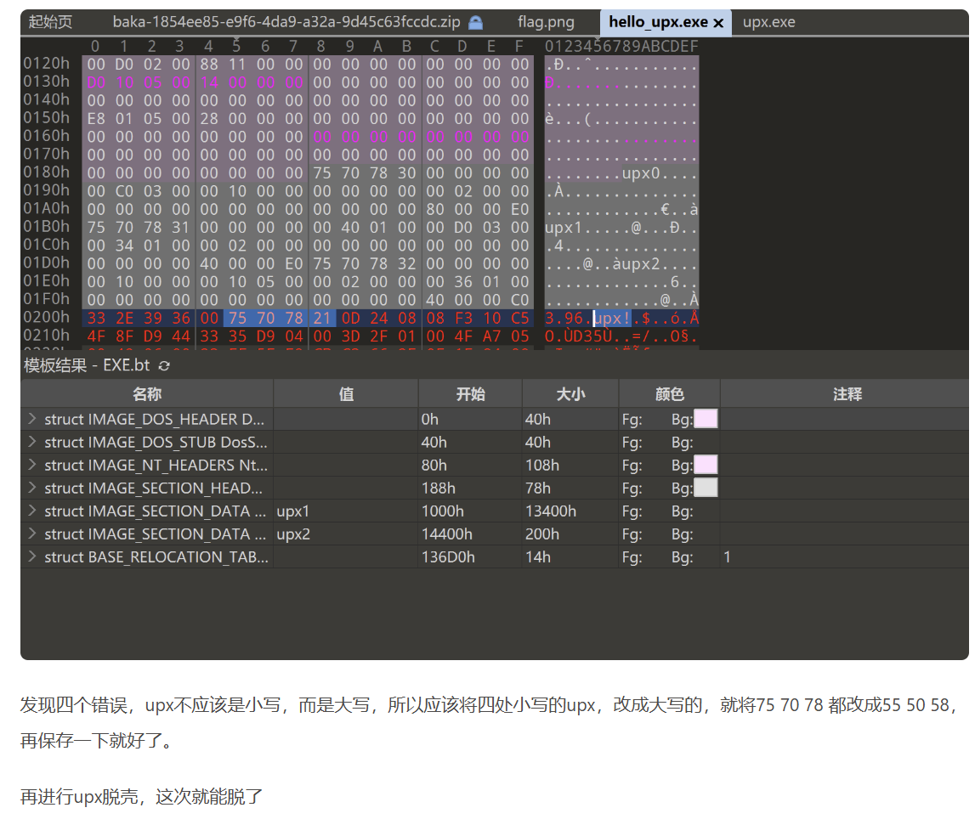Click background color swatch of IMAGE_SECTION_HEADER
The height and width of the screenshot is (819, 975).
pyautogui.click(x=706, y=488)
